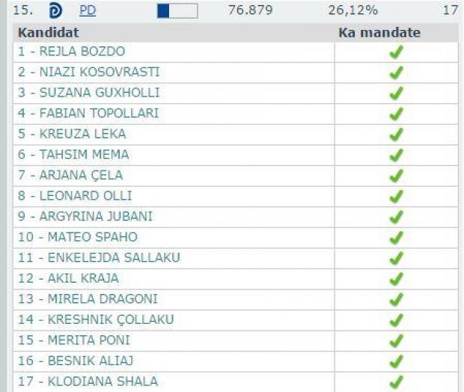
Task: Select candidate row Arjana Çela
Action: [x=70, y=175]
